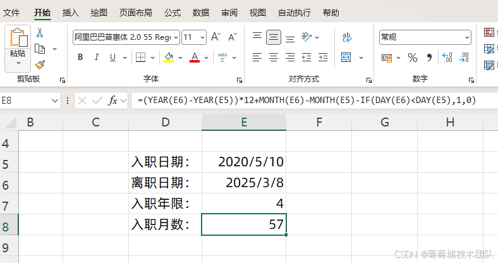Apply percent style
This screenshot has width=498, height=263.
(412, 58)
